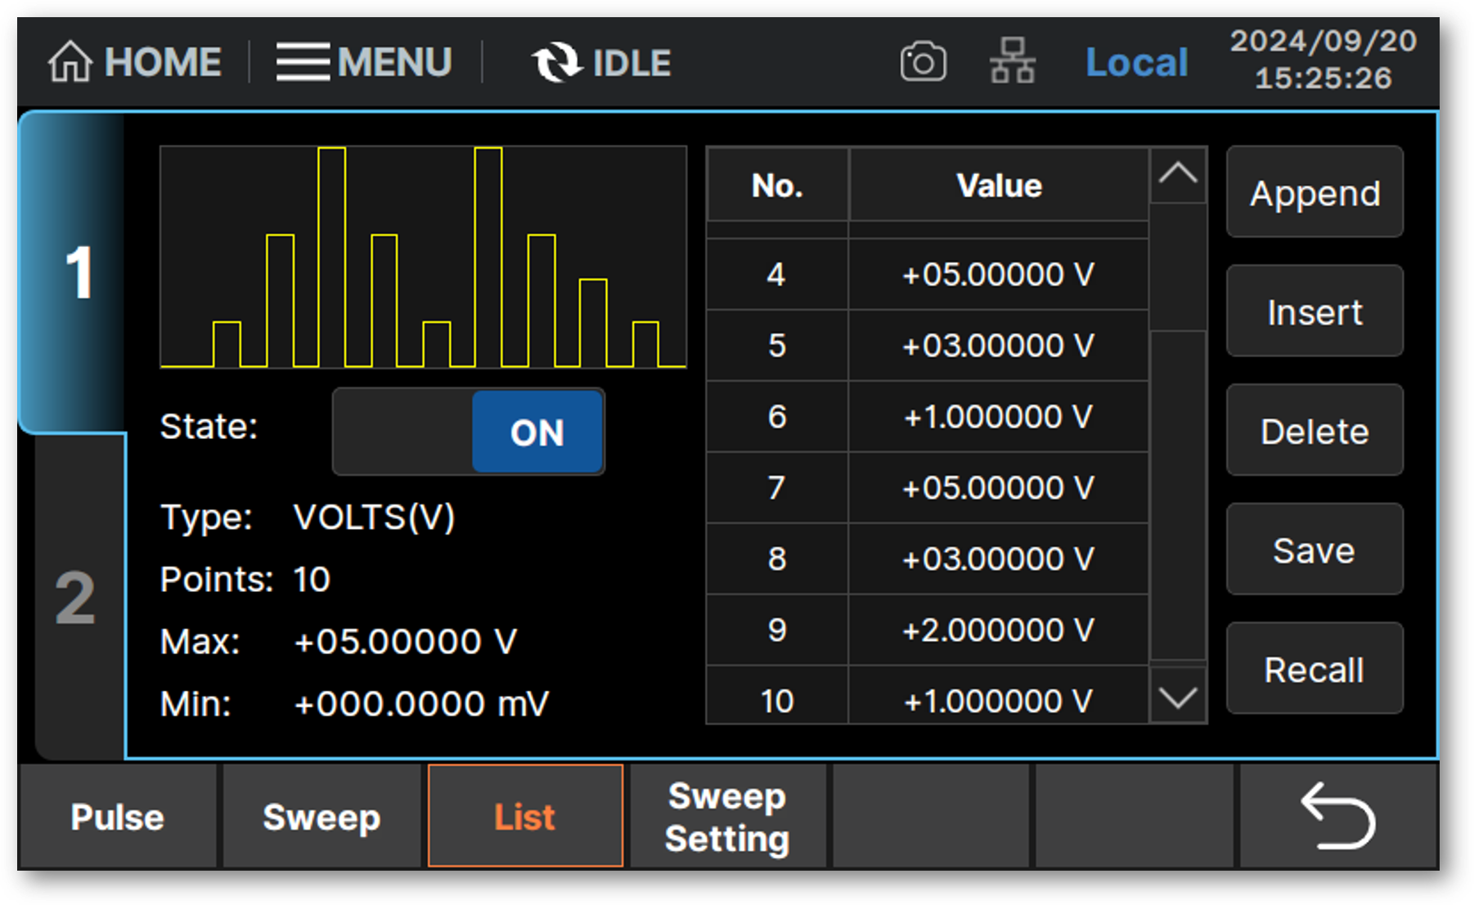This screenshot has width=1474, height=905.
Task: Click the HOME house icon
Action: [70, 62]
